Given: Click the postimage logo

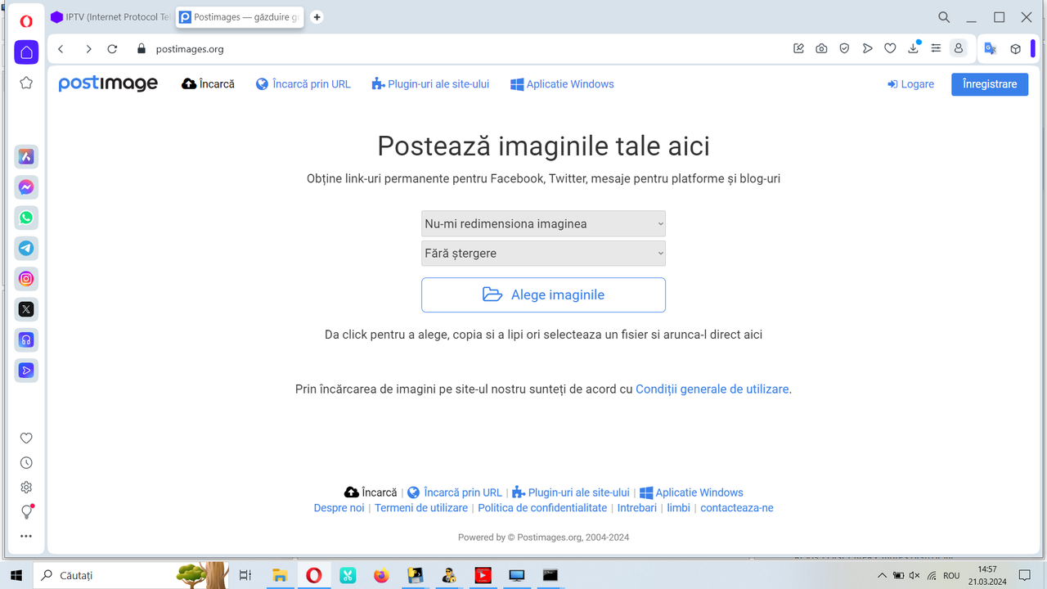Looking at the screenshot, I should [x=108, y=83].
